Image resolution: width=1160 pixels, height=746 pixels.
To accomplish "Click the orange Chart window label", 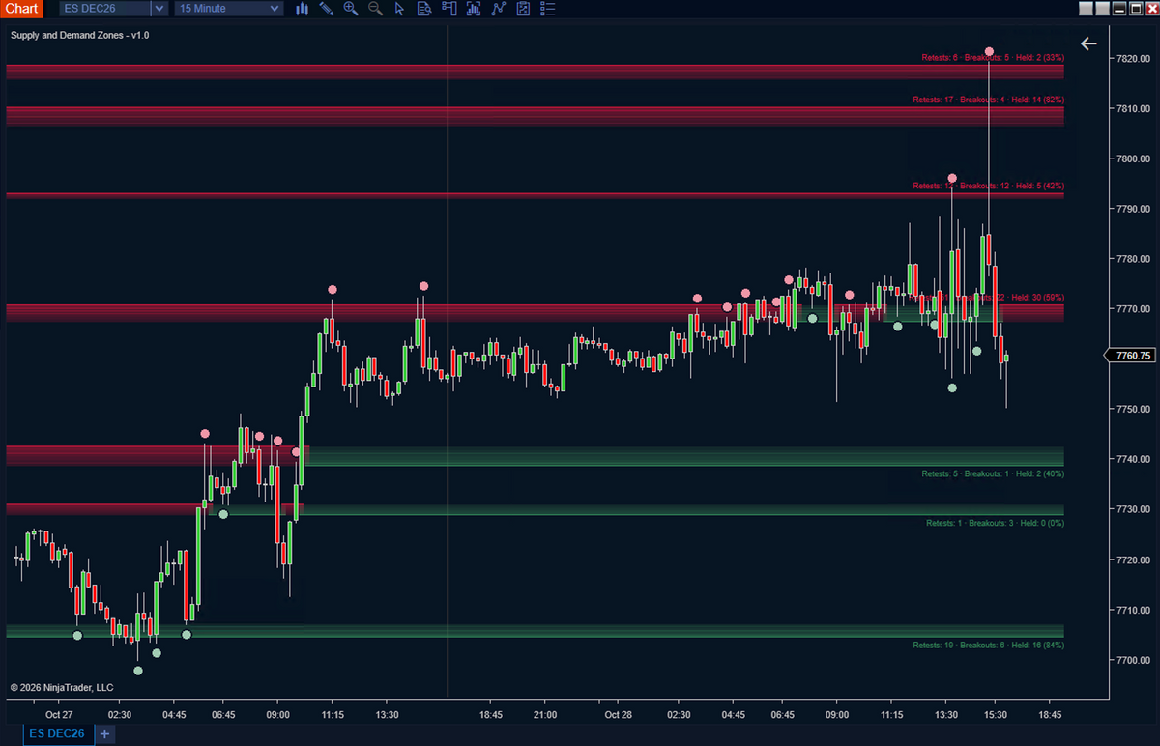I will coord(22,9).
